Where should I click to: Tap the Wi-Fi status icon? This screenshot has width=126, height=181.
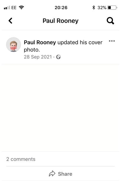pos(21,8)
